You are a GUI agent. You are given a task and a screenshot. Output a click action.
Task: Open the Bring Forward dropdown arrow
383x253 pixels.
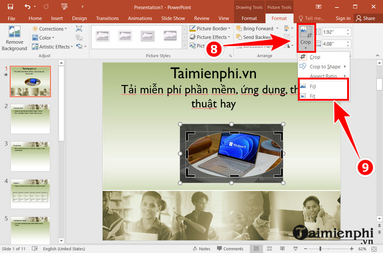pyautogui.click(x=277, y=29)
